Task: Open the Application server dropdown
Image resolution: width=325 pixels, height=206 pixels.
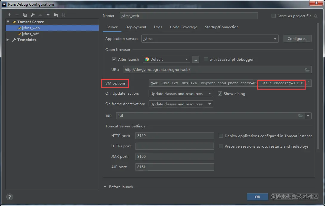Action: click(x=210, y=39)
